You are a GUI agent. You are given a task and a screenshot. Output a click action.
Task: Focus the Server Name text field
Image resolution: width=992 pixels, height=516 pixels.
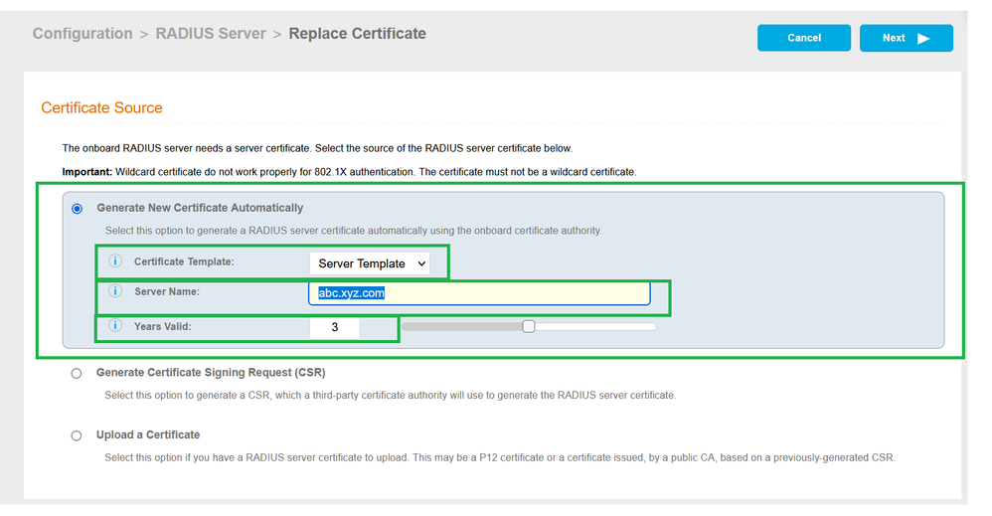tap(478, 293)
